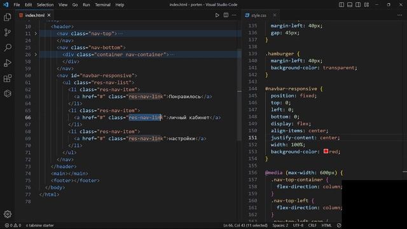This screenshot has width=407, height=229.
Task: Click Ln 66, Col 43 status indicator
Action: coord(245,225)
